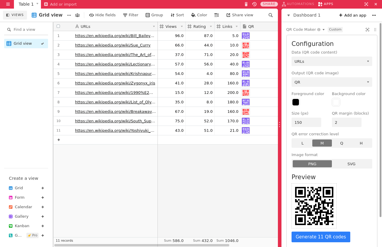The image size is (382, 247).
Task: Open the trash bin icon
Action: 246,4
